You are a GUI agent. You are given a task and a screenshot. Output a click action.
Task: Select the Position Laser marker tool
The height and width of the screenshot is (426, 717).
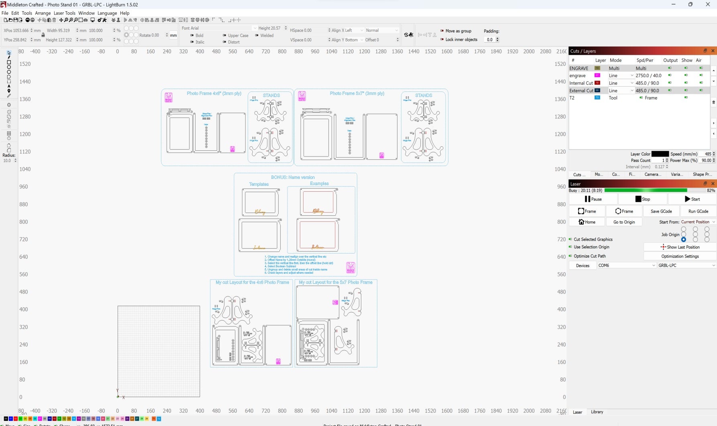[x=9, y=91]
